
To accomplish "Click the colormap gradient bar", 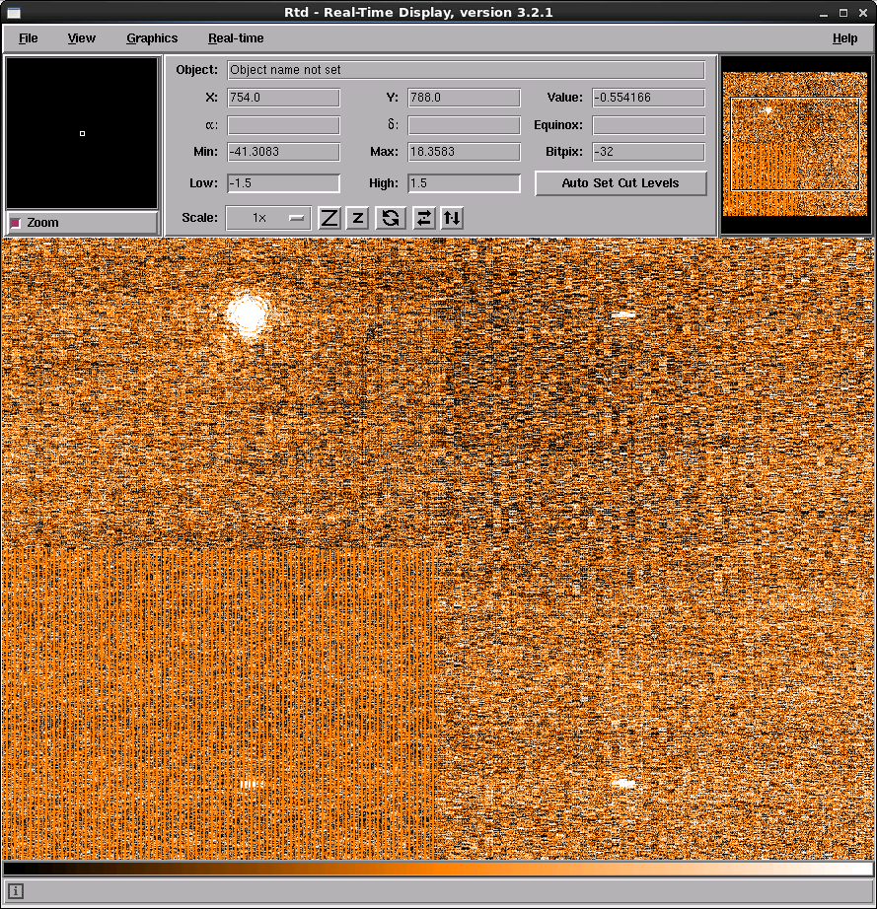I will pos(438,869).
